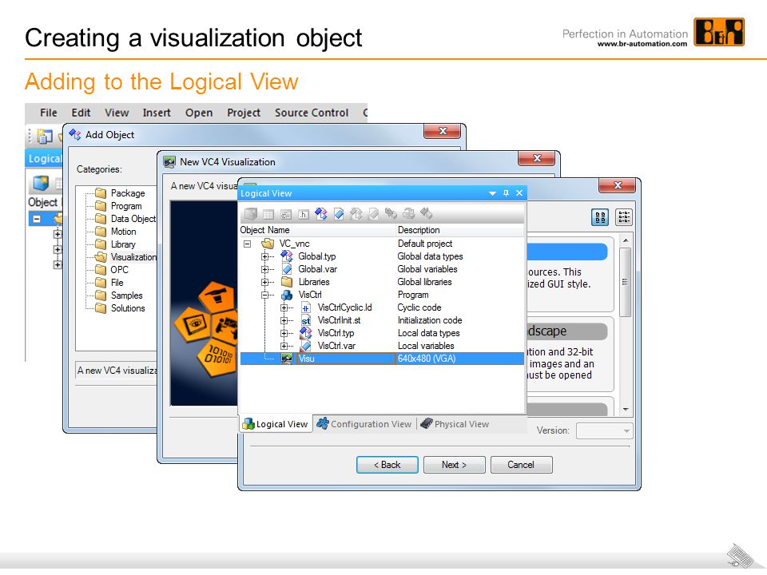
Task: Click the Next button
Action: click(454, 465)
